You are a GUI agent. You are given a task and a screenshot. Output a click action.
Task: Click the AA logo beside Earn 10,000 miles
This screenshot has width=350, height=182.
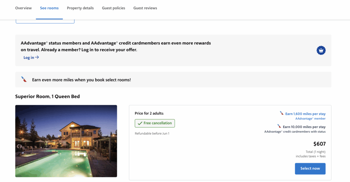279,126
